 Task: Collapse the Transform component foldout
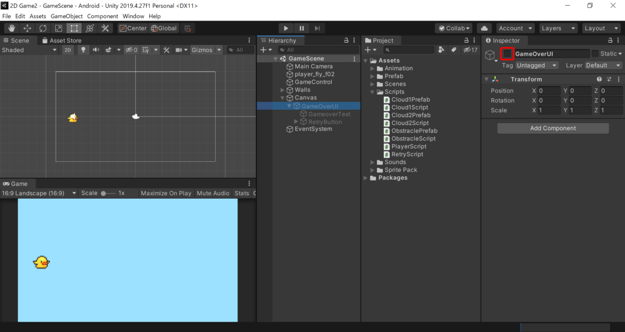point(486,79)
